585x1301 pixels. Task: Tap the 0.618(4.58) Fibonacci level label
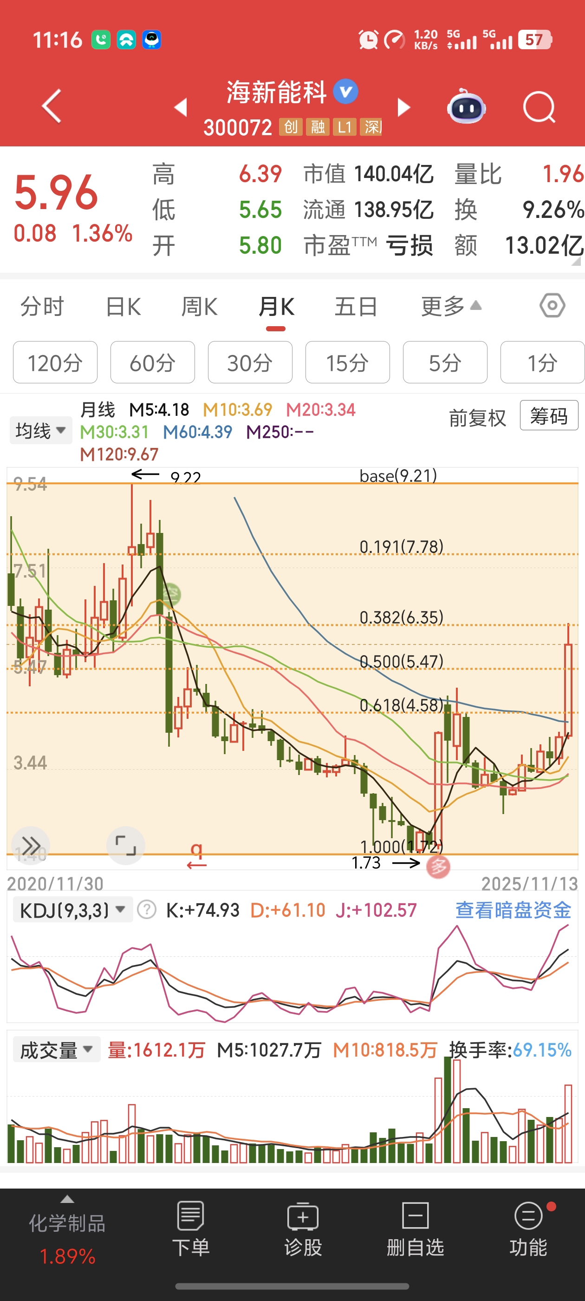(401, 704)
